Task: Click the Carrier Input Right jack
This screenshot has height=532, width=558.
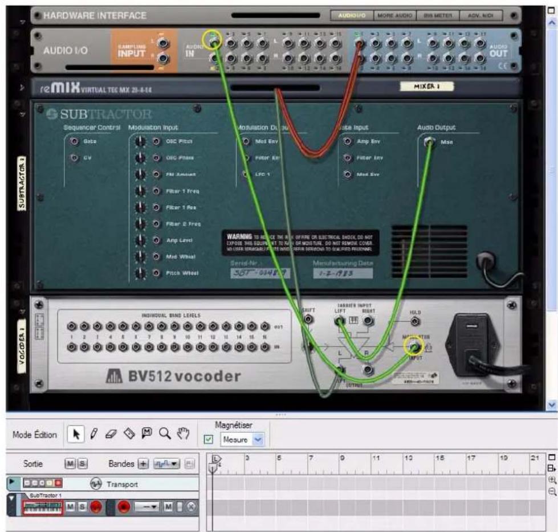Action: coord(368,321)
